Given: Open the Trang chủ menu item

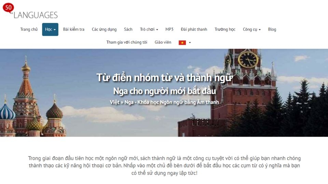Looking at the screenshot, I should 29,29.
